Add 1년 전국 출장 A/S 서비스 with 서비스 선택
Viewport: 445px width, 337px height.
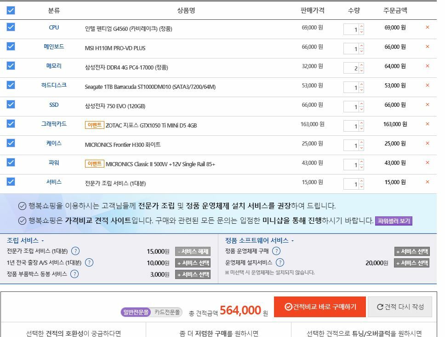(x=193, y=263)
